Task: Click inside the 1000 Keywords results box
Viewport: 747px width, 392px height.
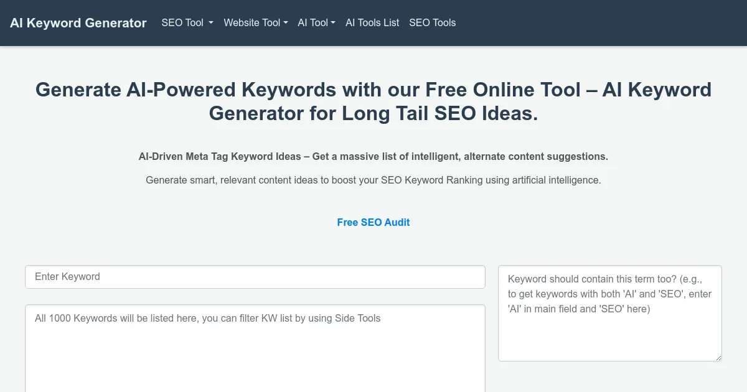Action: [x=255, y=345]
